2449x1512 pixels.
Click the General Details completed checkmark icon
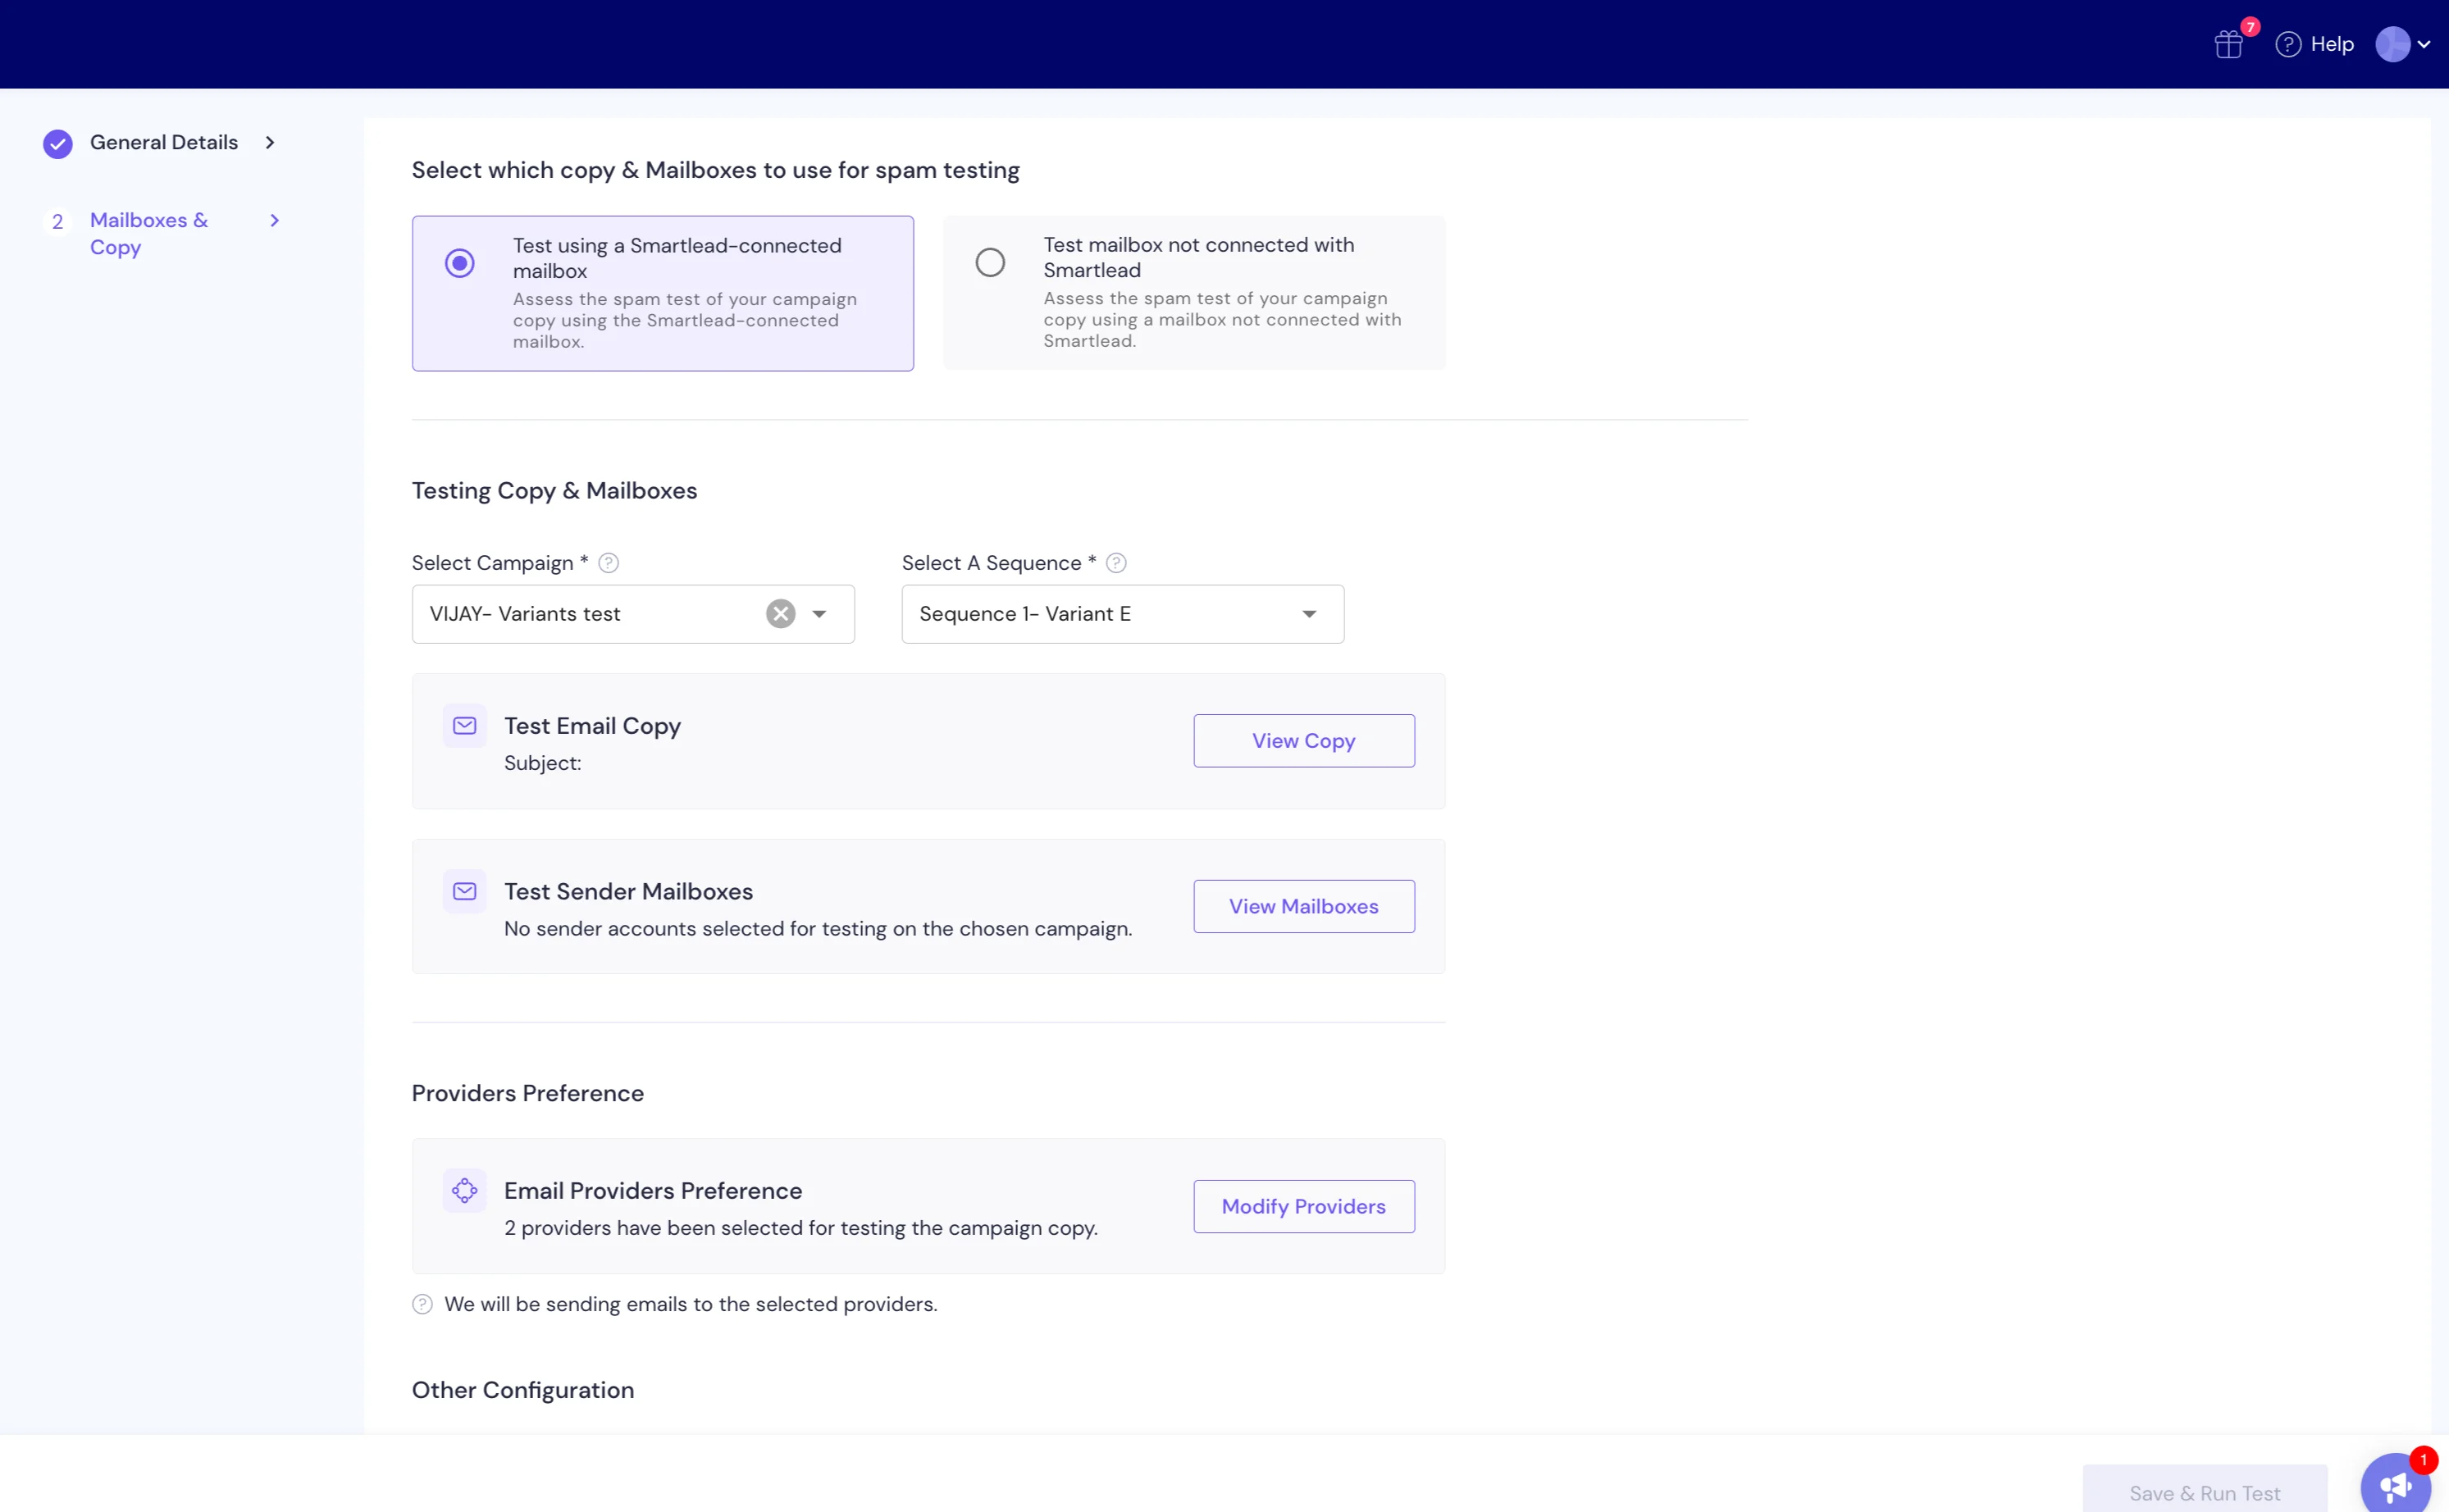tap(58, 143)
